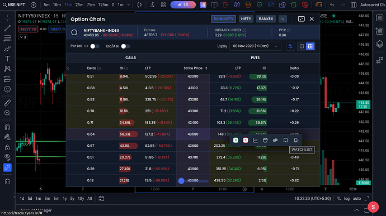Expand the Account Manager panel
Viewport: 386px width, 216px height.
[x=356, y=210]
